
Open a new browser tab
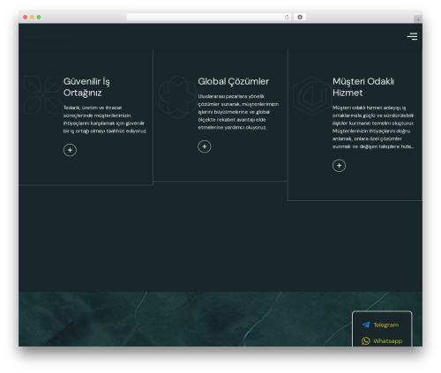[418, 19]
